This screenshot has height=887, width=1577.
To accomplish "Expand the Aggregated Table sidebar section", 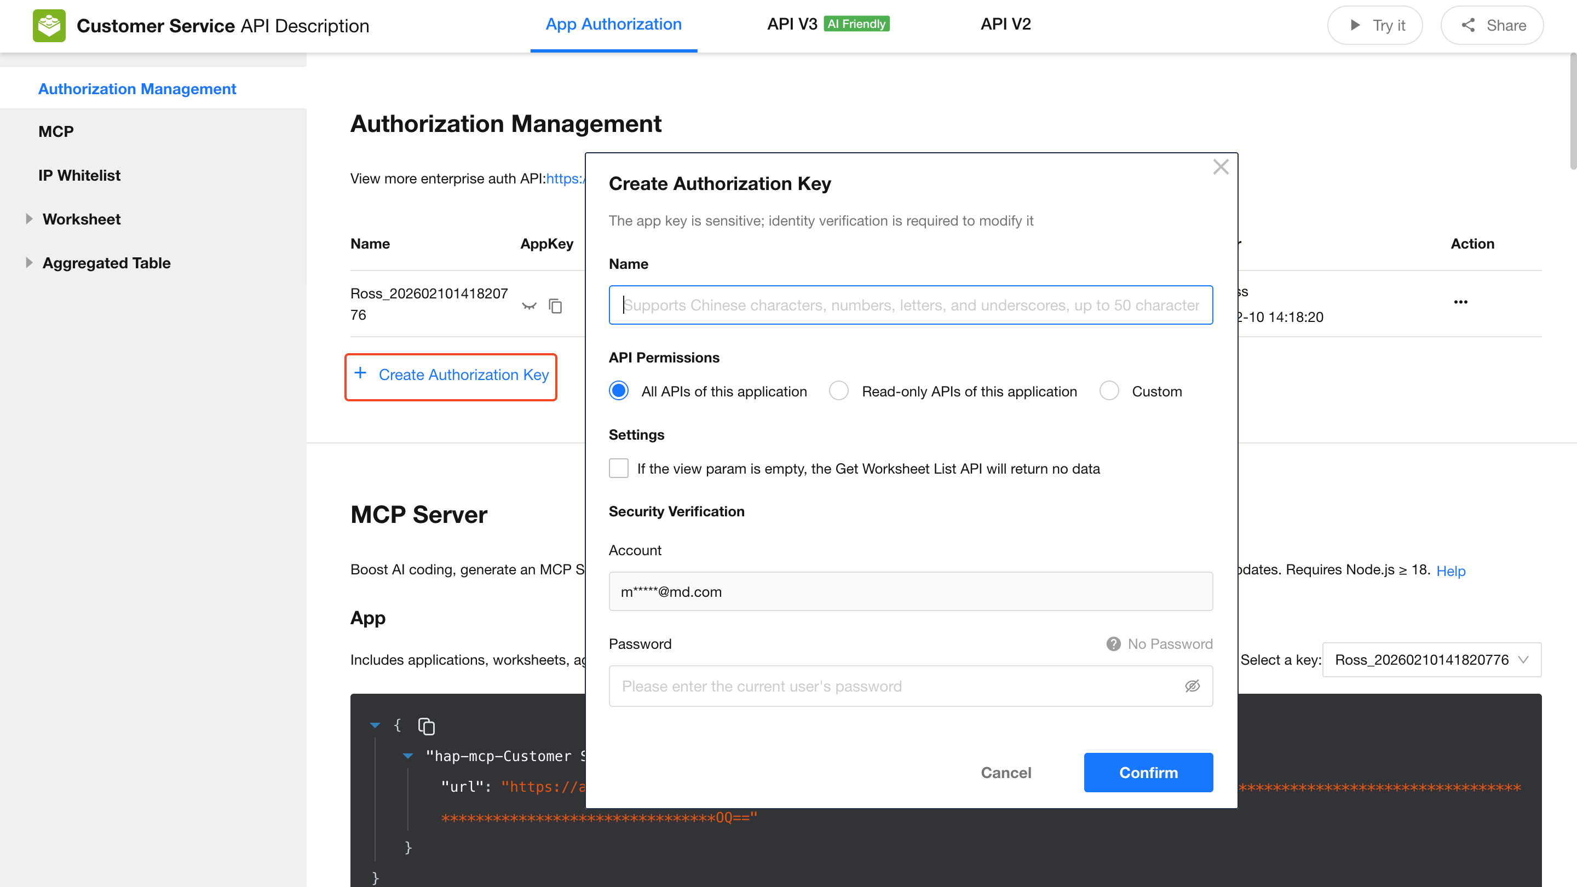I will (x=29, y=263).
